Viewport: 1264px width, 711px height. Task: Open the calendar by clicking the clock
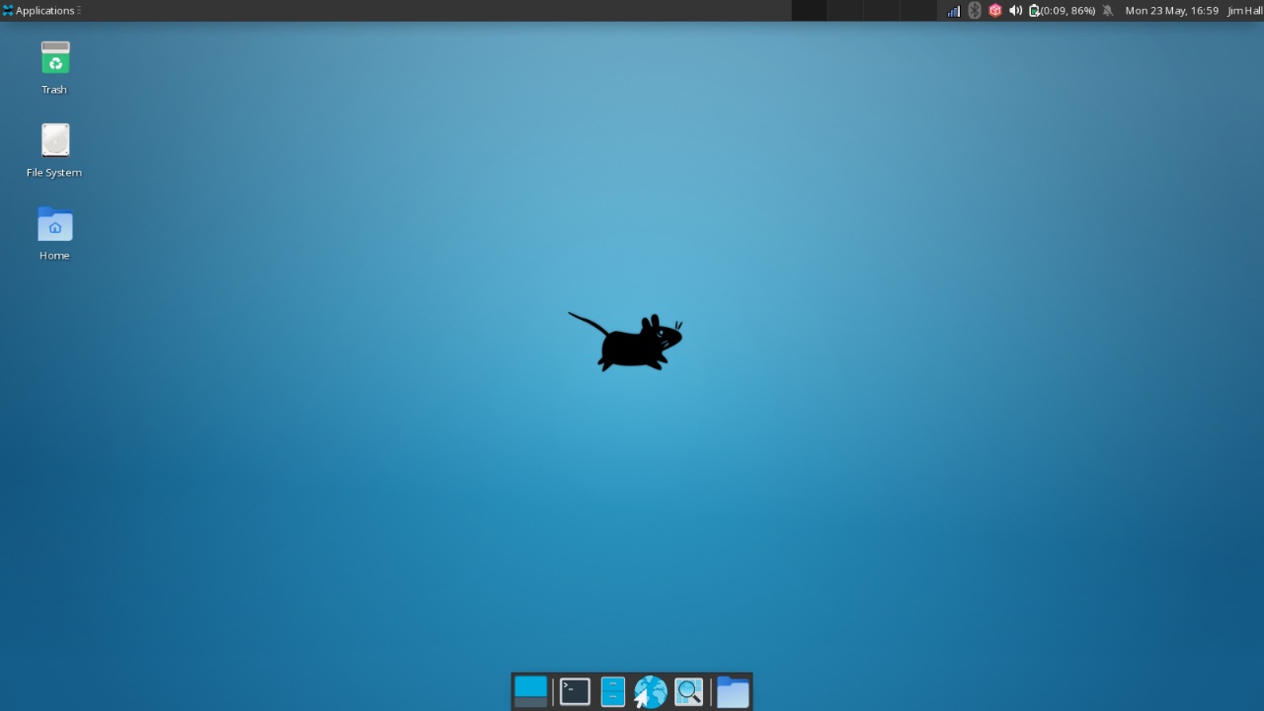coord(1172,10)
